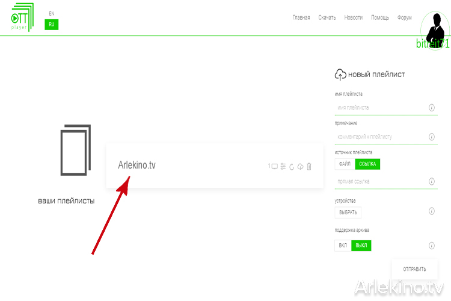The width and height of the screenshot is (451, 301).
Task: Choose ФАЙЛ as playlist source
Action: pos(345,164)
